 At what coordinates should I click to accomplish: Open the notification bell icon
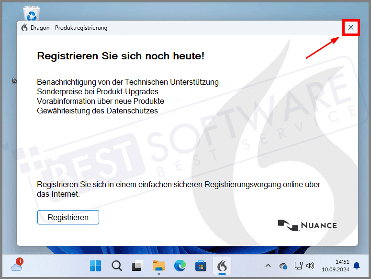pos(357,266)
